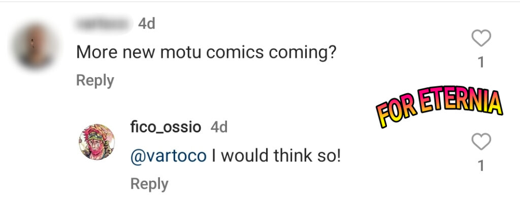Screen dimensions: 520x208
Task: Like the 'More new motu comics' comment
Action: (481, 39)
